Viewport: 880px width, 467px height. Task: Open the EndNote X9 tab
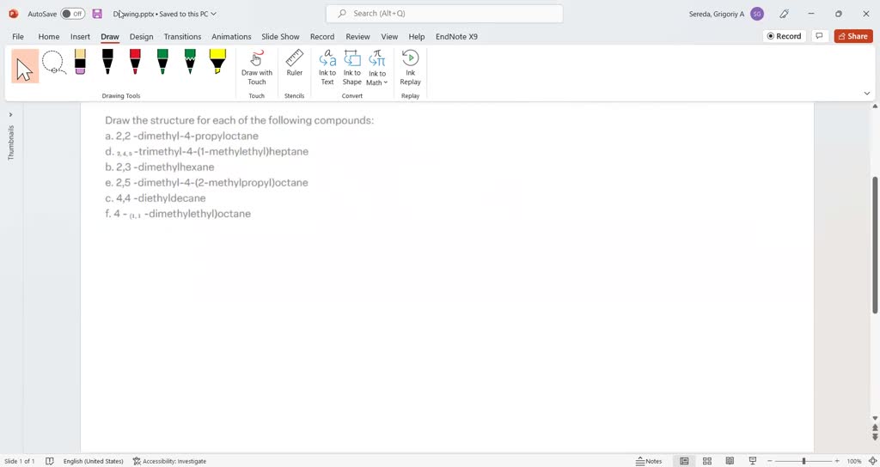click(x=457, y=36)
